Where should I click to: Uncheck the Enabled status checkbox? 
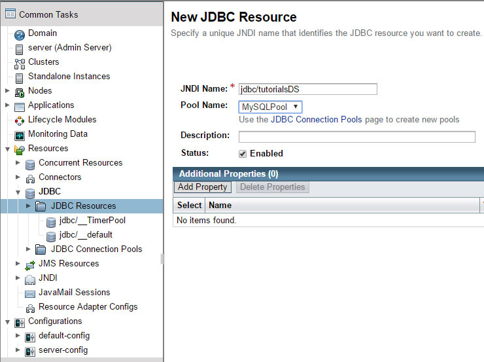point(243,154)
